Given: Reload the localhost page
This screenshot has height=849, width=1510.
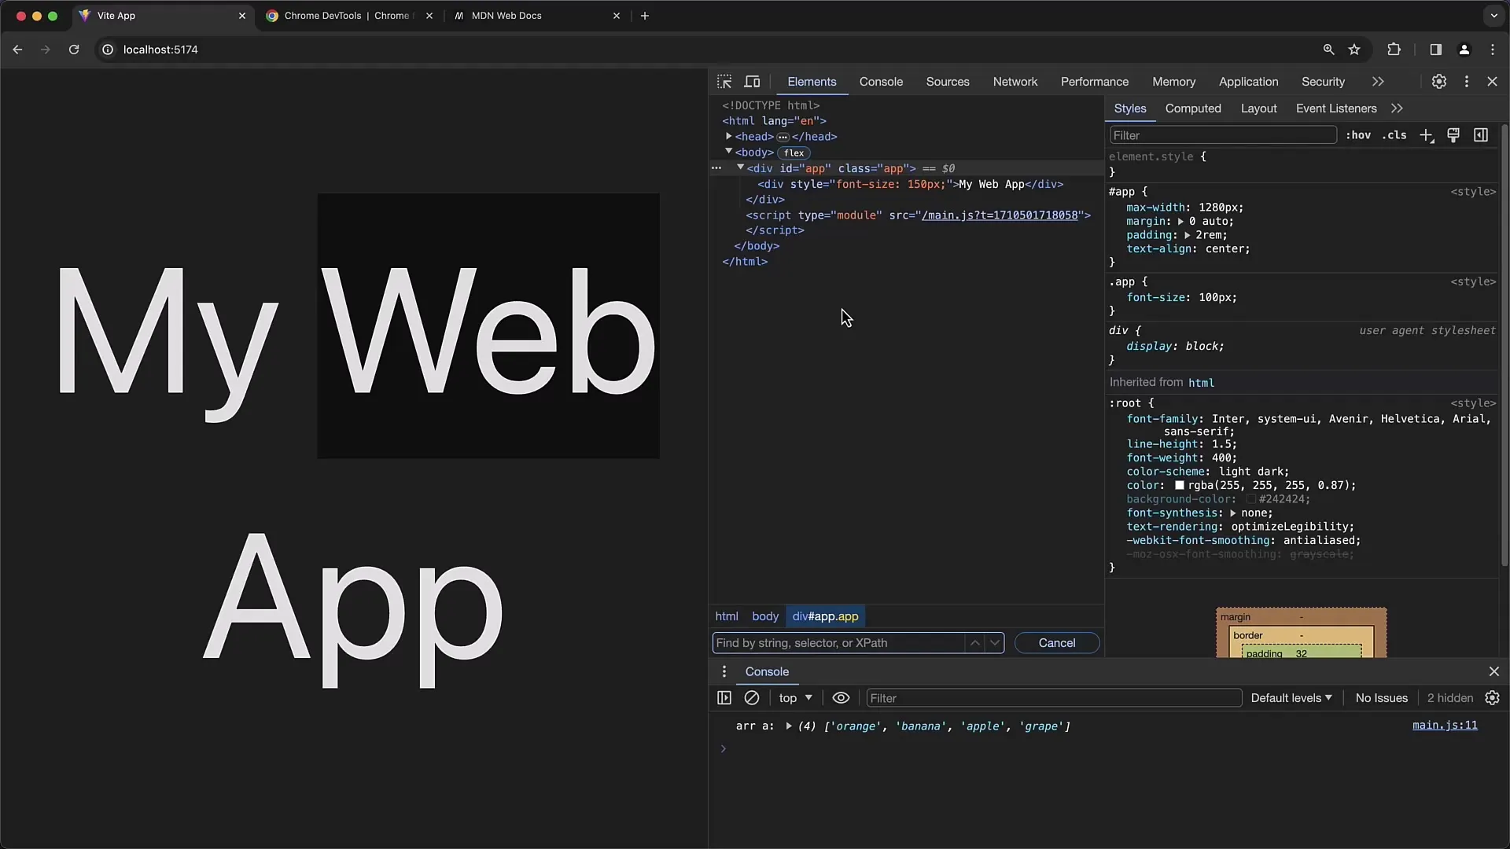Looking at the screenshot, I should (x=74, y=50).
